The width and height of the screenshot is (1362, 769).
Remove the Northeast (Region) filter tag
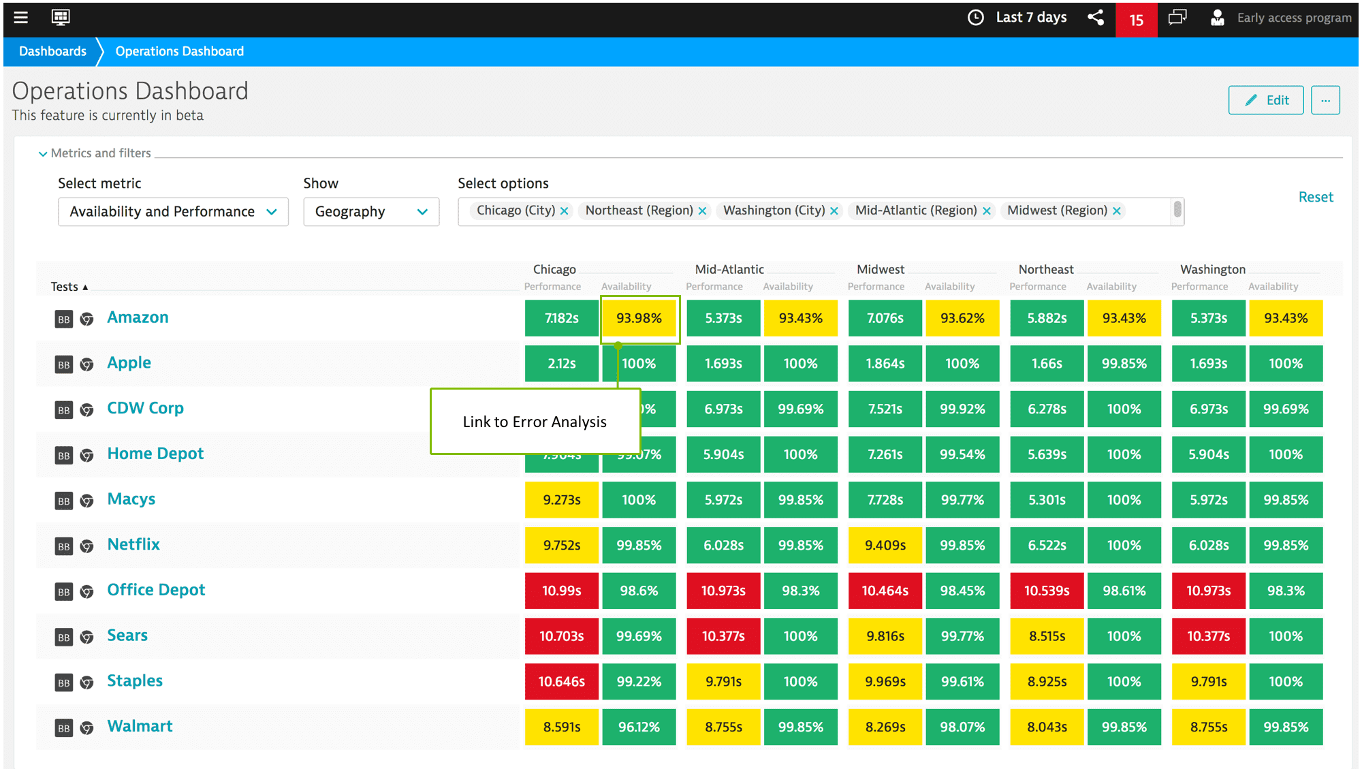[702, 211]
